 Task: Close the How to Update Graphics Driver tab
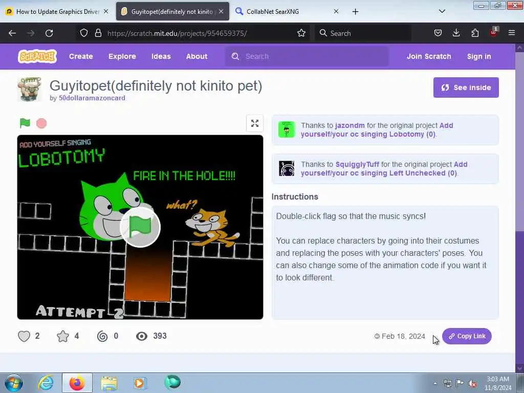click(x=106, y=11)
